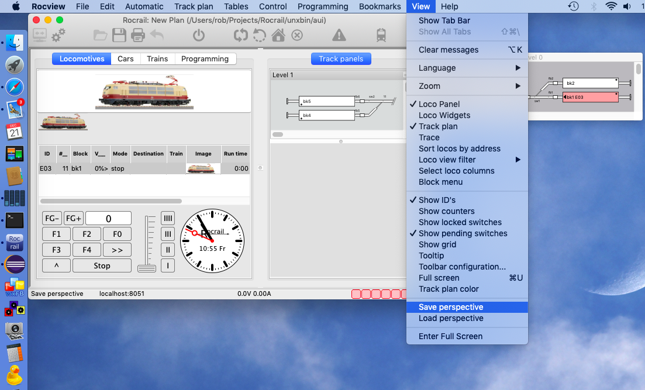Click the open folder toolbar icon

(x=101, y=36)
